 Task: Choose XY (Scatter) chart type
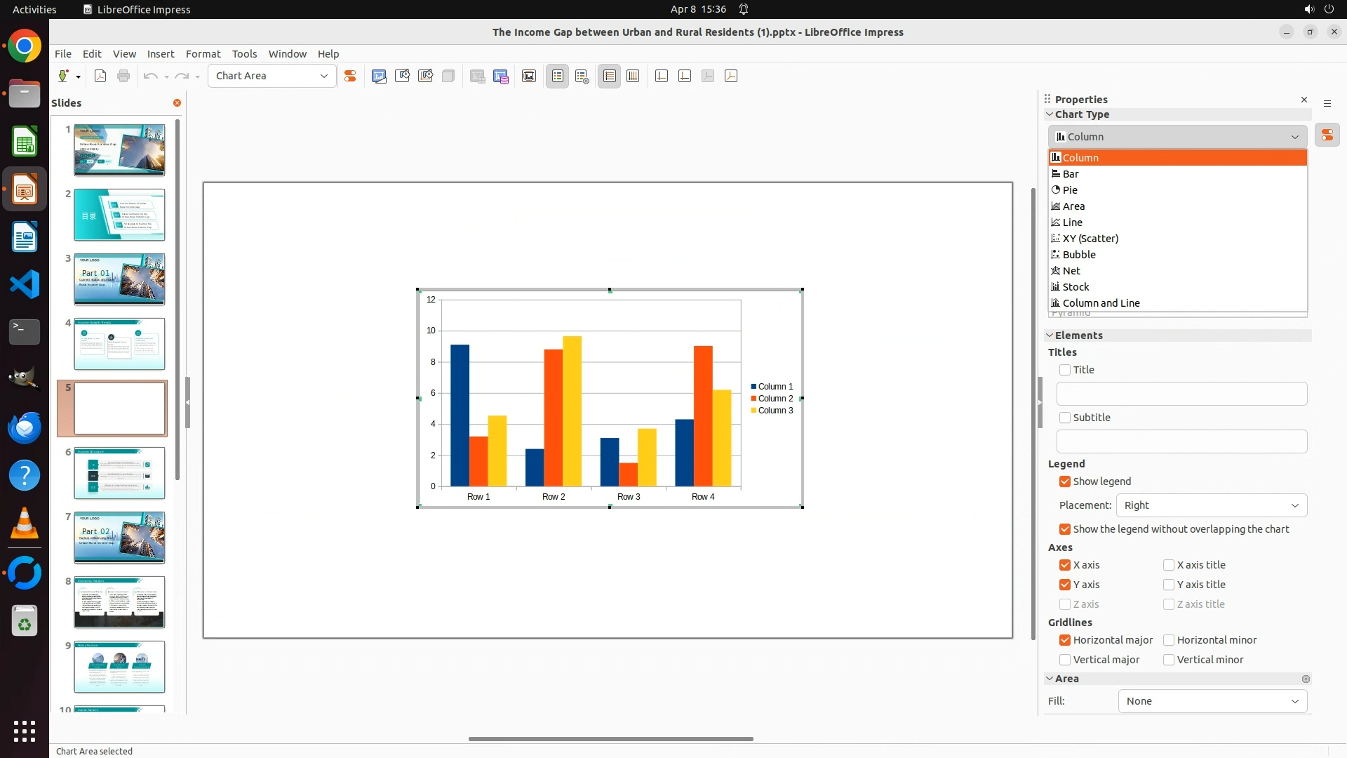click(1090, 239)
